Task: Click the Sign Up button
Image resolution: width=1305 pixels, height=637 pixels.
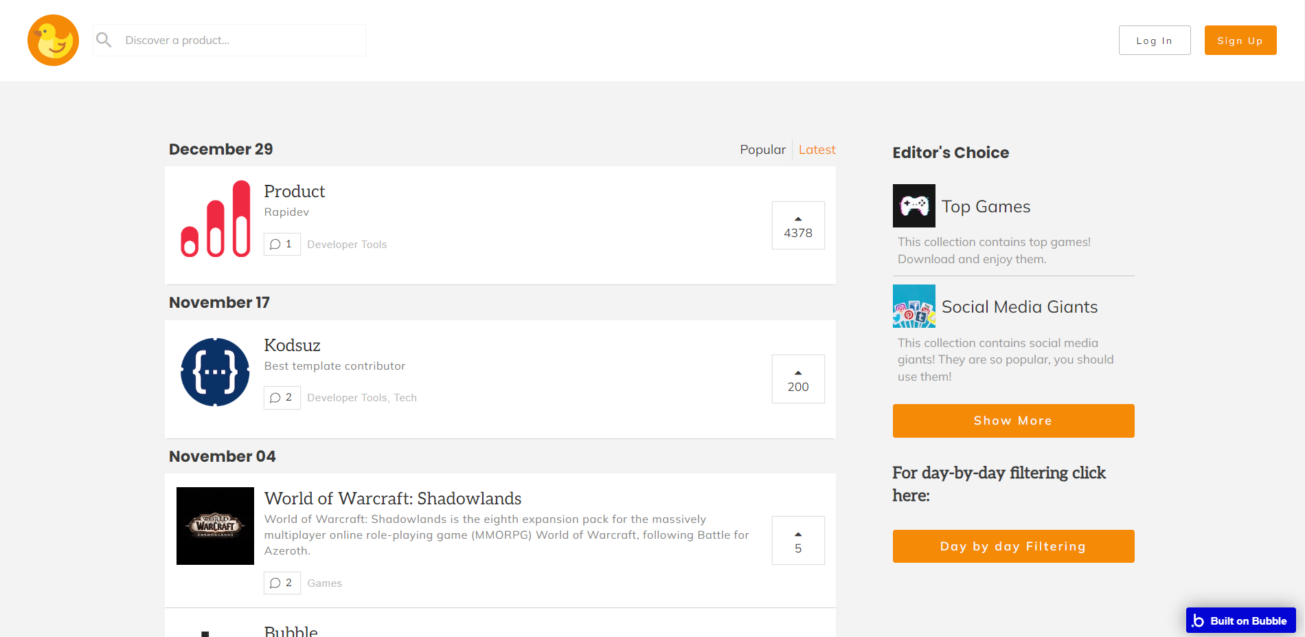Action: pyautogui.click(x=1240, y=41)
